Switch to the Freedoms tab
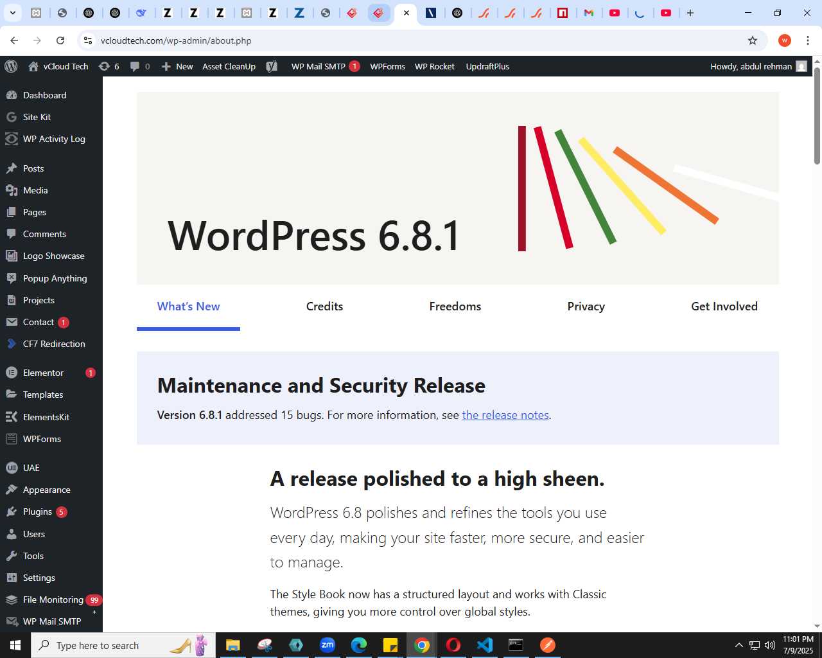822x658 pixels. pyautogui.click(x=455, y=307)
